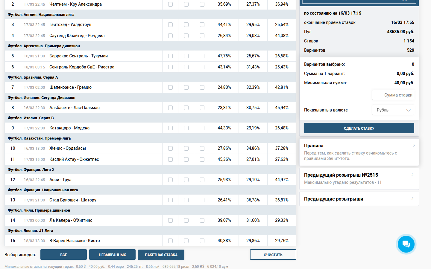Click the НЕВЫБРАННЫХ button
The image size is (431, 269).
point(112,255)
